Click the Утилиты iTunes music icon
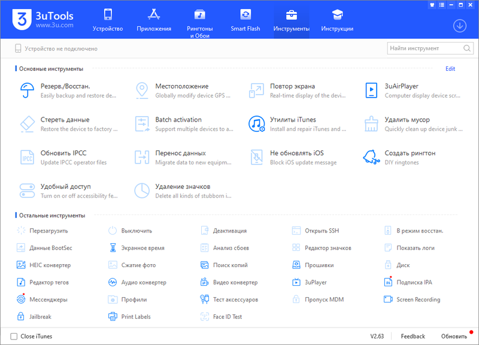Image resolution: width=479 pixels, height=345 pixels. tap(256, 124)
